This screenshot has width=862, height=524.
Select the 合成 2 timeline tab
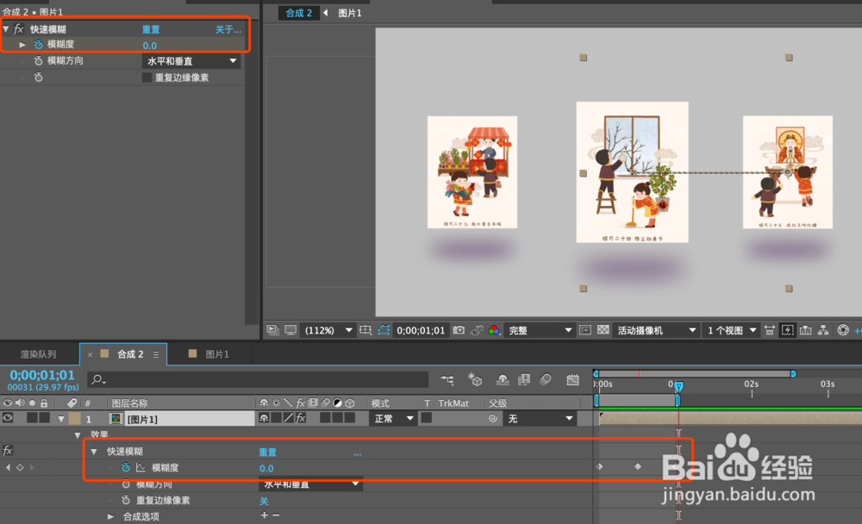coord(130,354)
